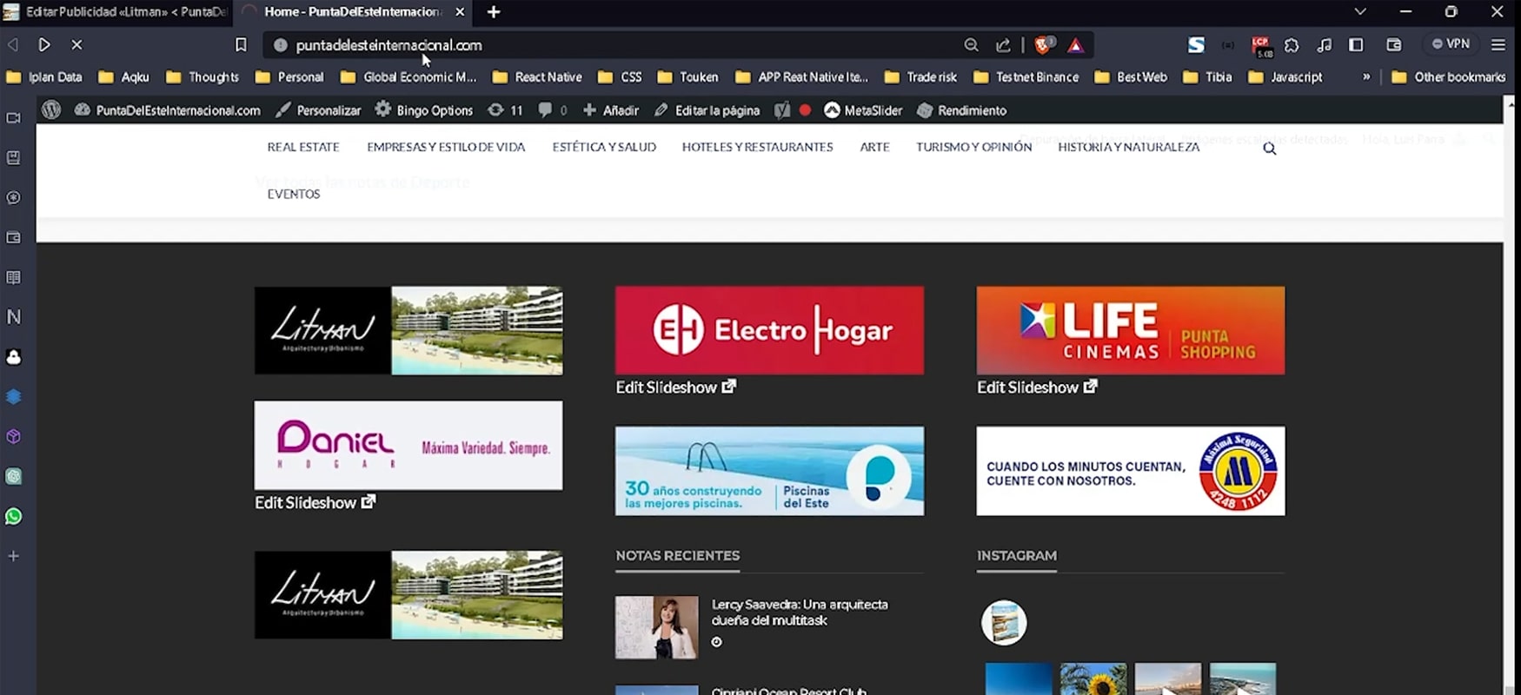Expand hidden bookmarks with double chevron
This screenshot has width=1521, height=695.
(1366, 77)
